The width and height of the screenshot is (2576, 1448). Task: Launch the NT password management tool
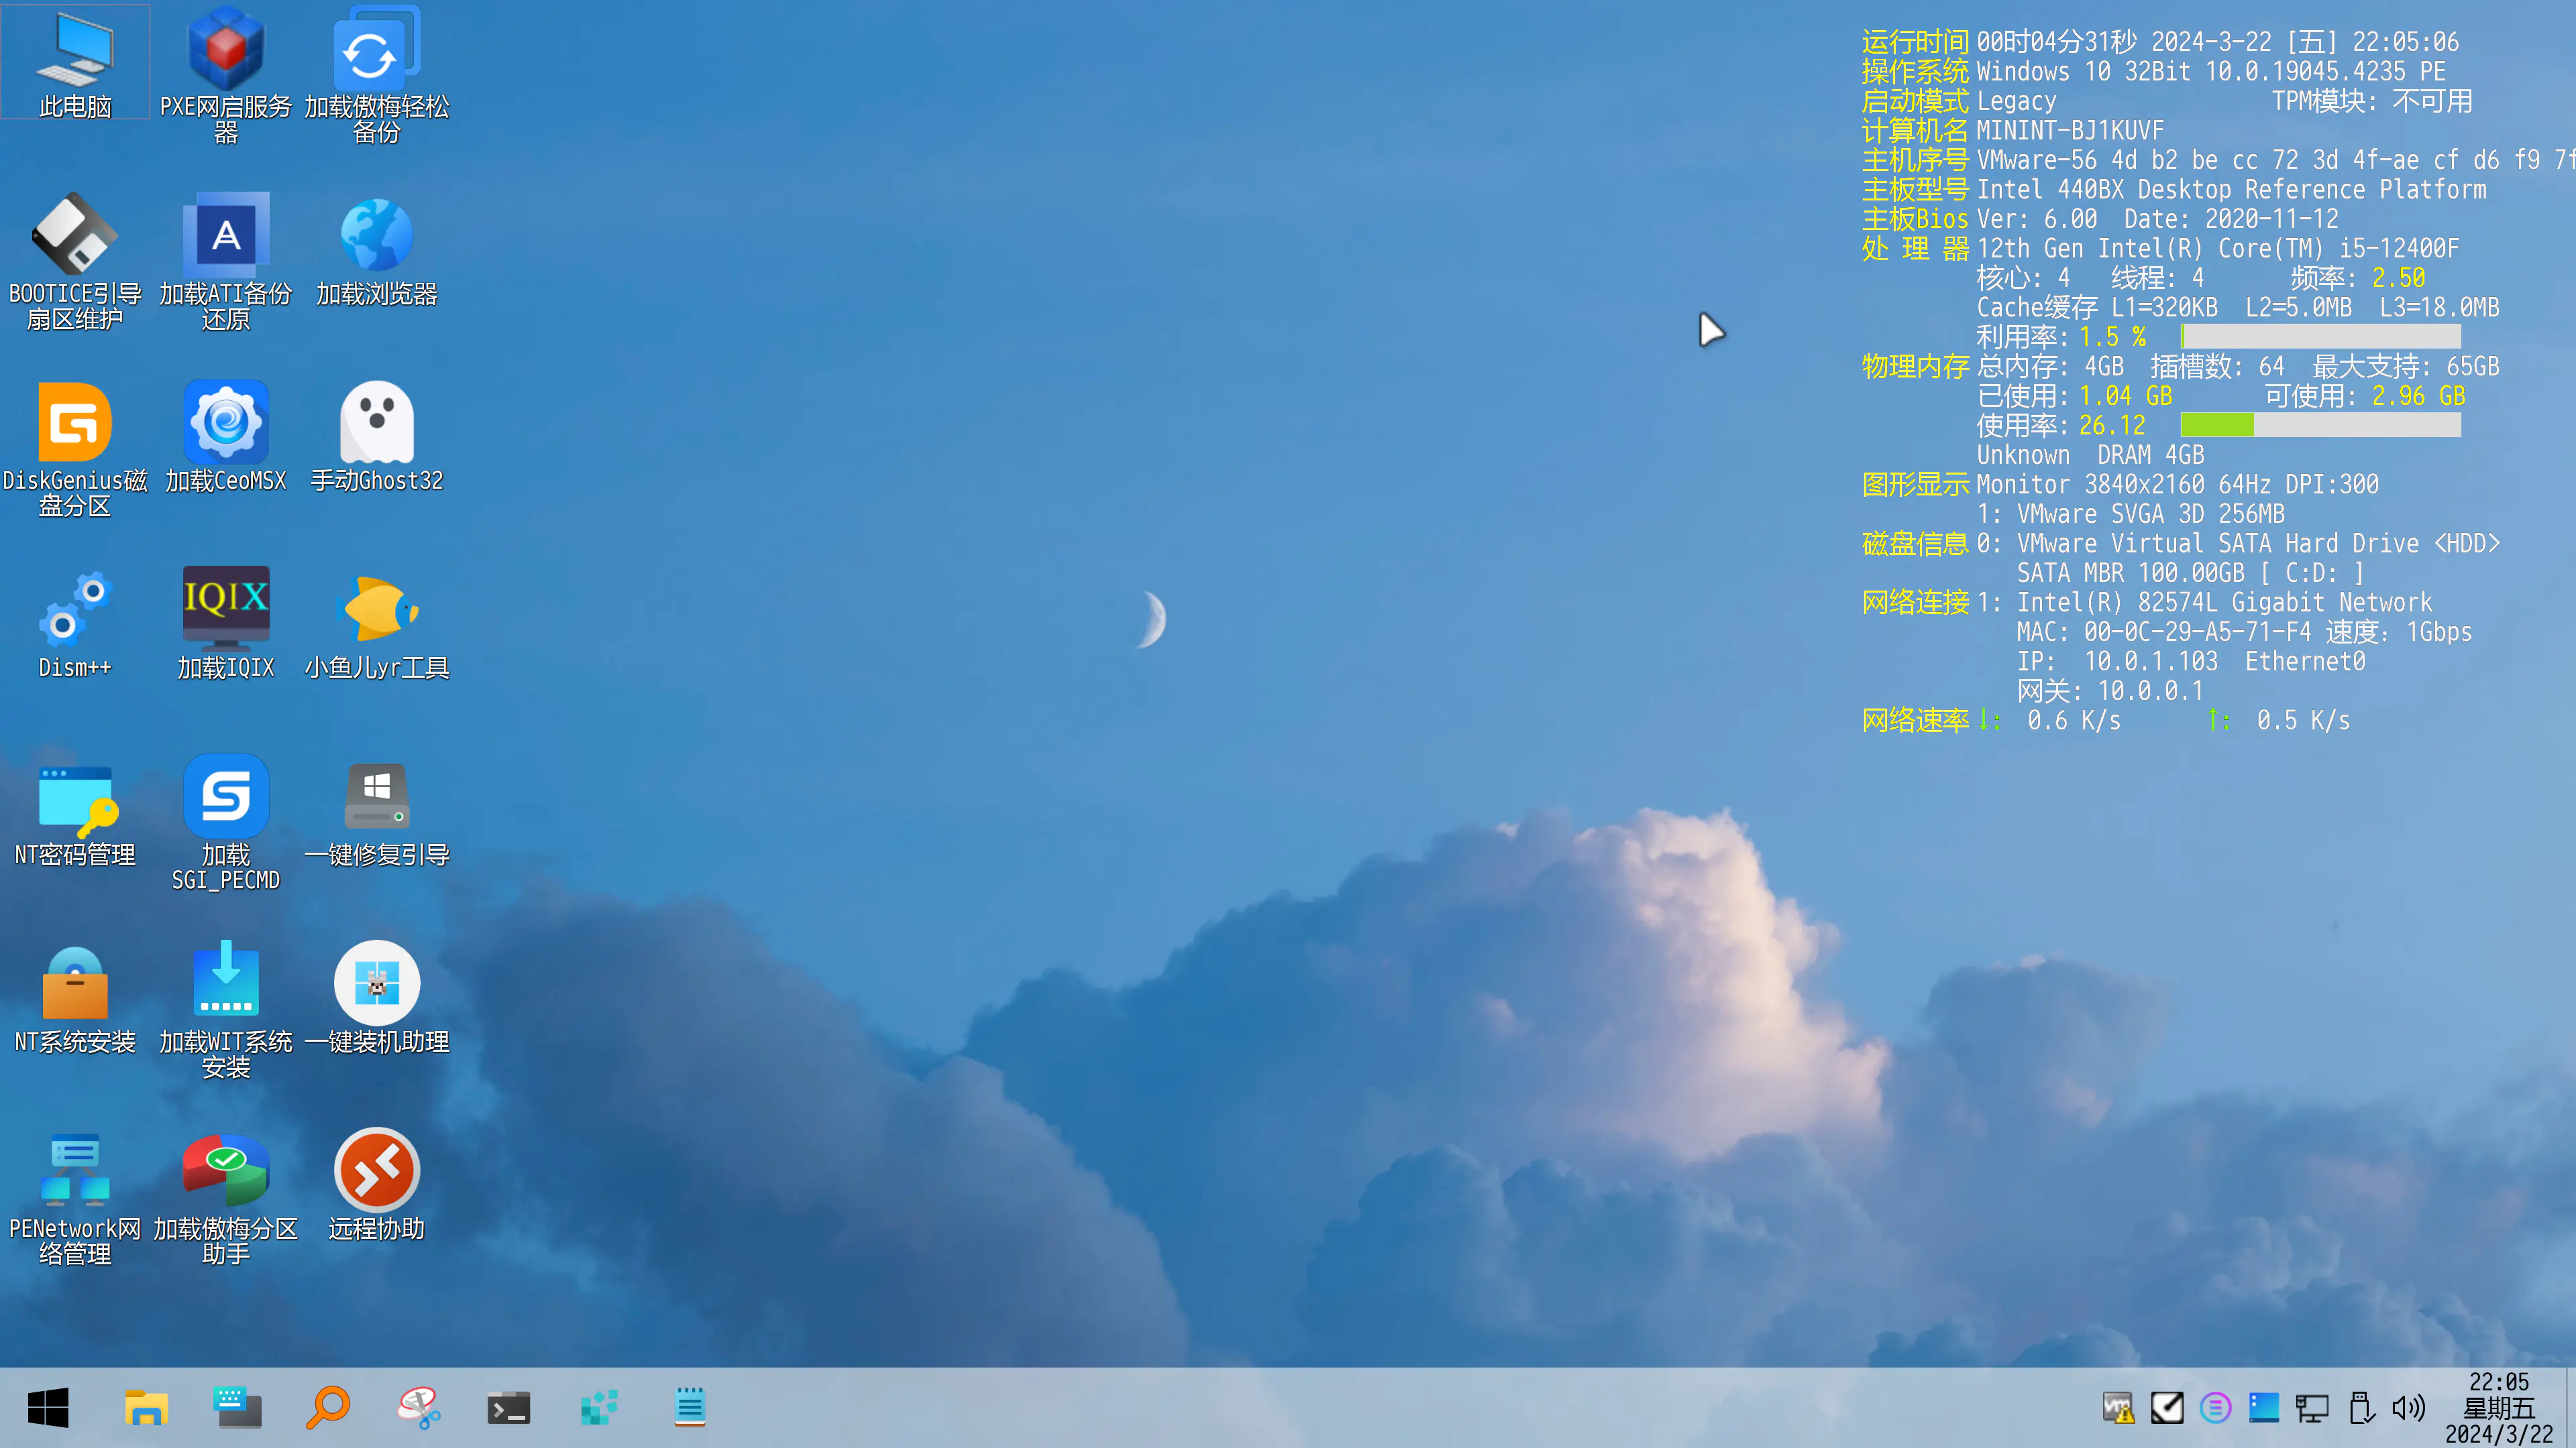tap(75, 798)
